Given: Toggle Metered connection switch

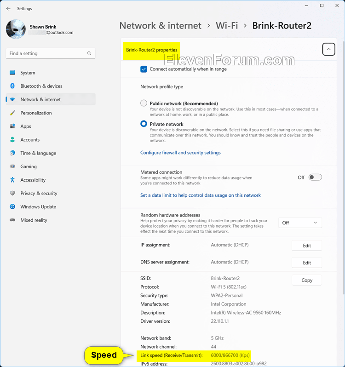Looking at the screenshot, I should tap(315, 178).
